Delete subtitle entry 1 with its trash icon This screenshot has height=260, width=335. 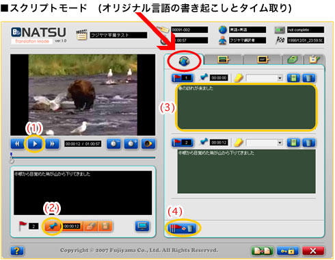(x=309, y=78)
